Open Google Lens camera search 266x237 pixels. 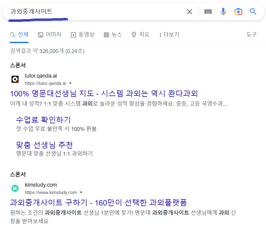point(238,11)
